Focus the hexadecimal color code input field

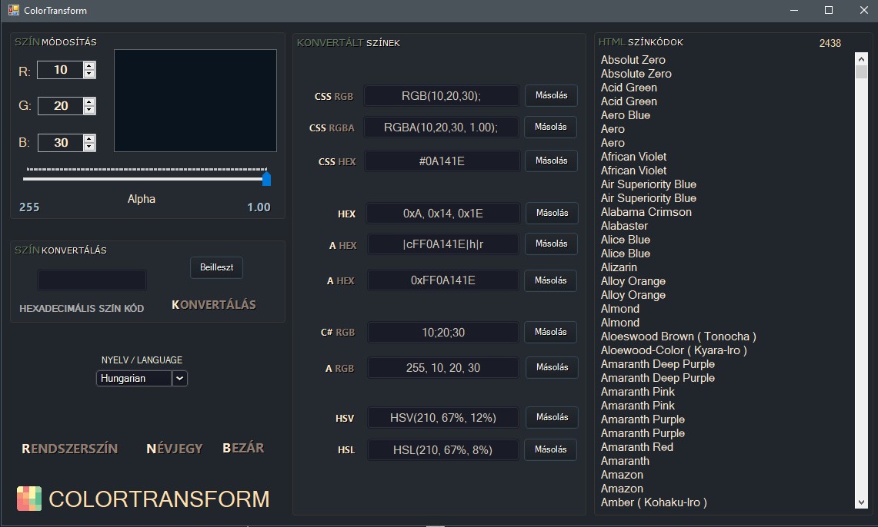pos(92,280)
